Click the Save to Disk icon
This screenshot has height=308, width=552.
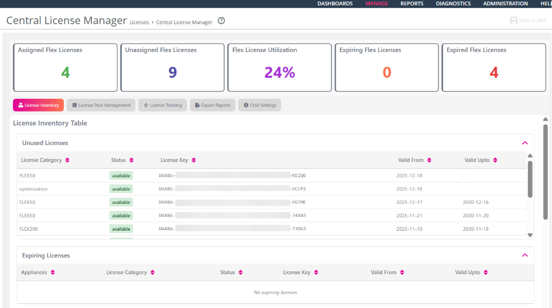(x=513, y=20)
